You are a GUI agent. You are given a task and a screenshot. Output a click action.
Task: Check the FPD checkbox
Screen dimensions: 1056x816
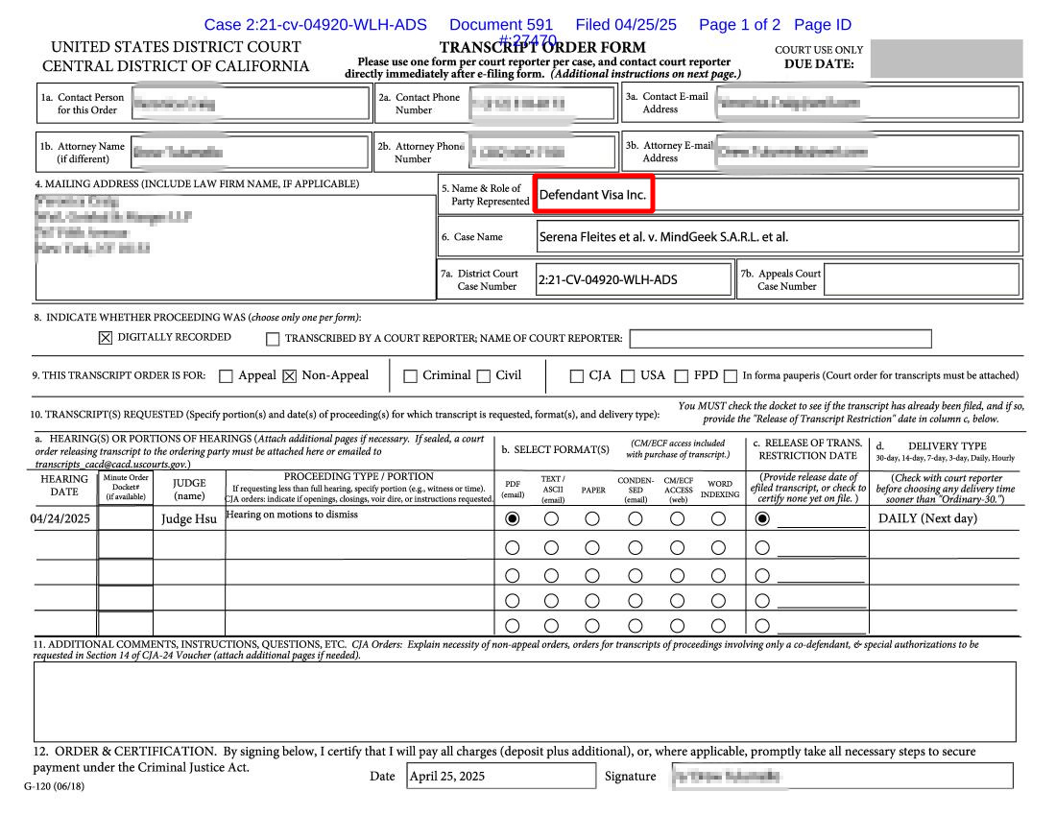point(682,376)
